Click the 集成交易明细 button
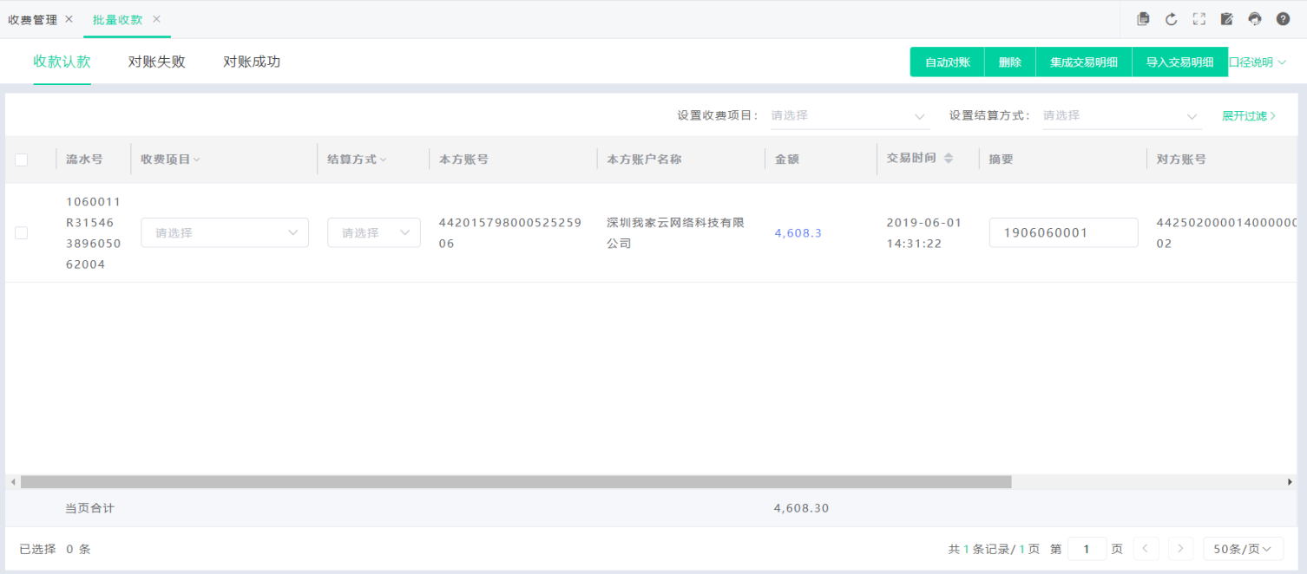Viewport: 1307px width, 574px height. (1084, 62)
